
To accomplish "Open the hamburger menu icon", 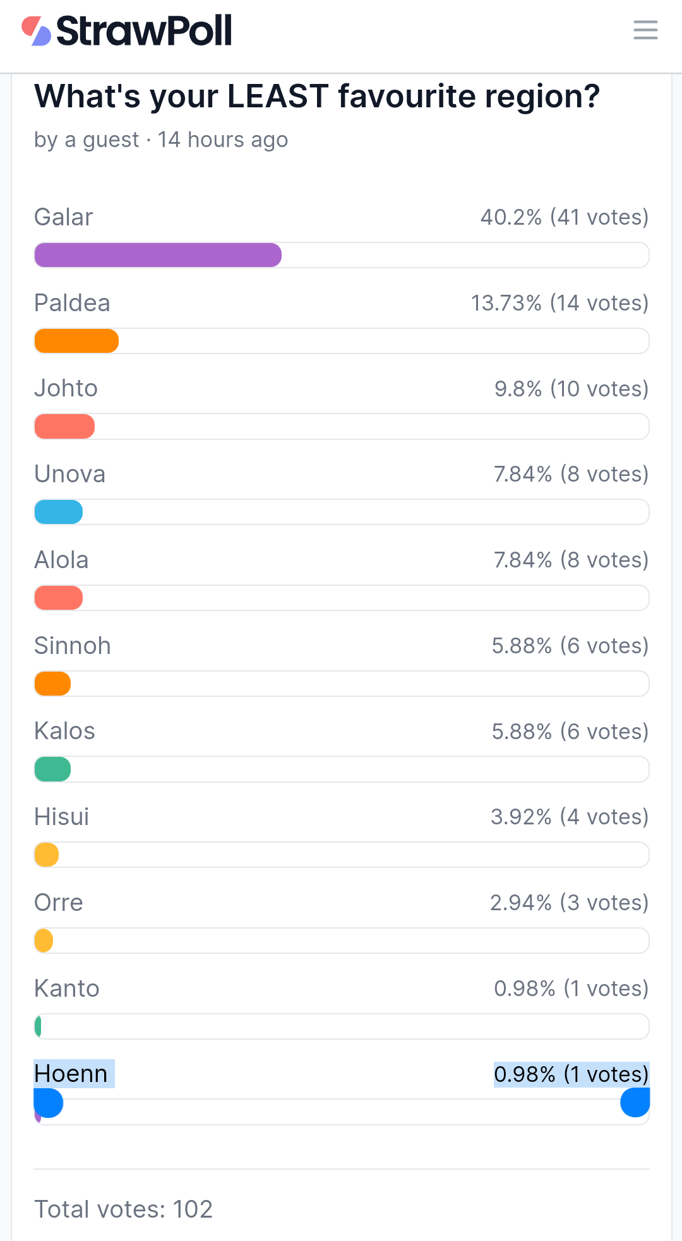I will click(x=645, y=30).
